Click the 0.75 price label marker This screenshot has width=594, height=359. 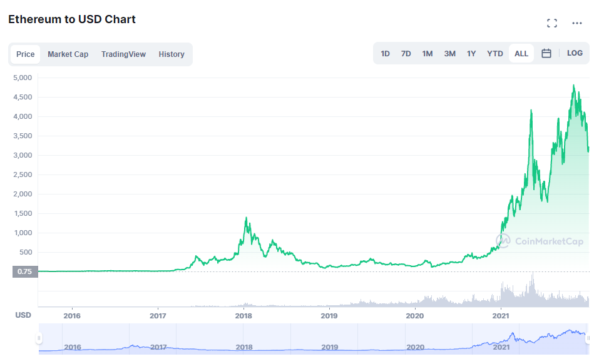(24, 271)
